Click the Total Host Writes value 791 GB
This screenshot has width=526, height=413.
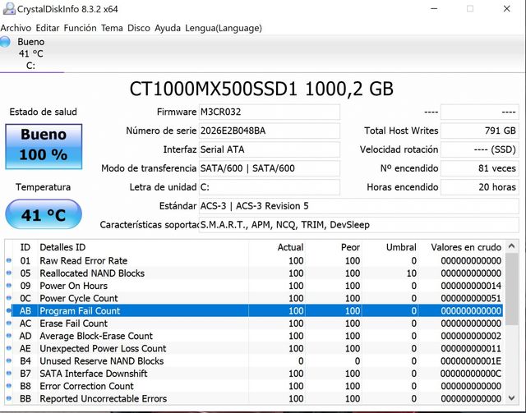(480, 131)
